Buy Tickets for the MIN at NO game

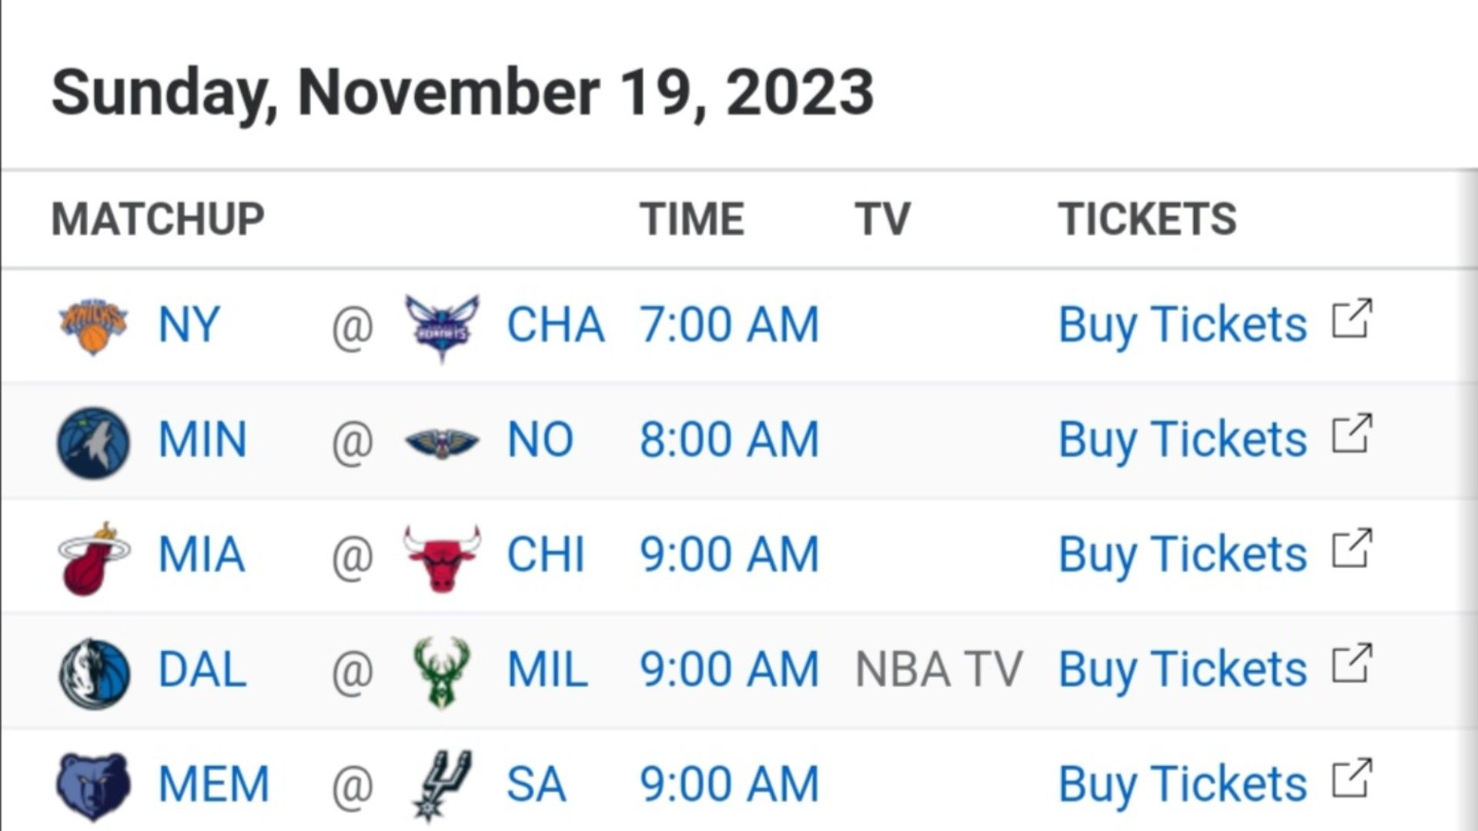click(x=1182, y=440)
